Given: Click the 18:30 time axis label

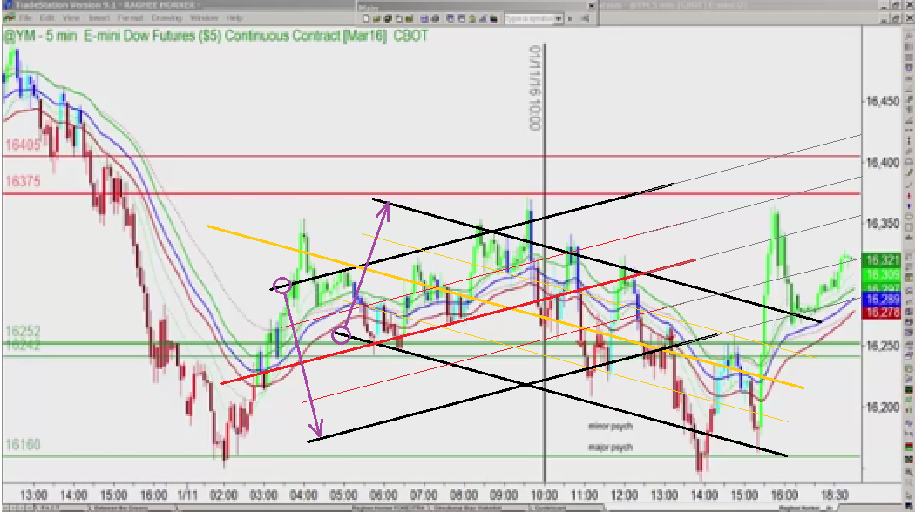Looking at the screenshot, I should click(x=834, y=495).
